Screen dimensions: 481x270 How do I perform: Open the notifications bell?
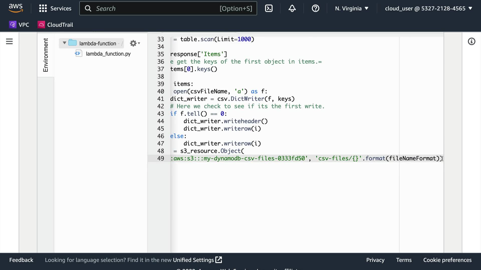point(292,8)
